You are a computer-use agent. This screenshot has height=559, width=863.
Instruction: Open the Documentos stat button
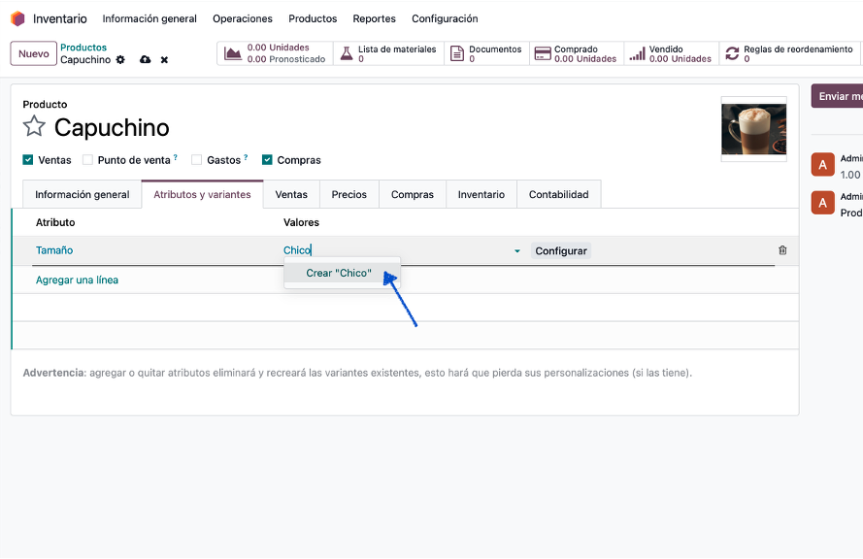[x=487, y=53]
